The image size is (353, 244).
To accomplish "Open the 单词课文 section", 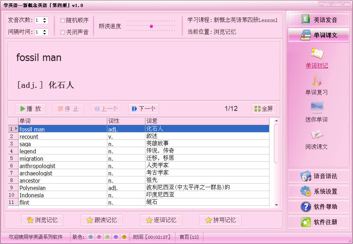I will [318, 35].
